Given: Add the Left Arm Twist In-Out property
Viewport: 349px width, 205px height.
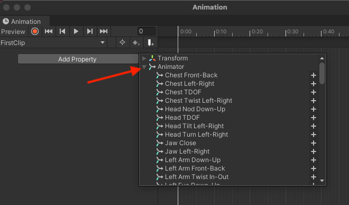Looking at the screenshot, I should click(x=314, y=177).
